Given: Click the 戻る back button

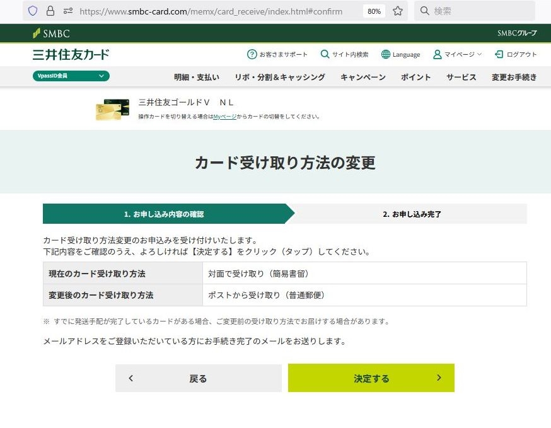Looking at the screenshot, I should tap(199, 378).
